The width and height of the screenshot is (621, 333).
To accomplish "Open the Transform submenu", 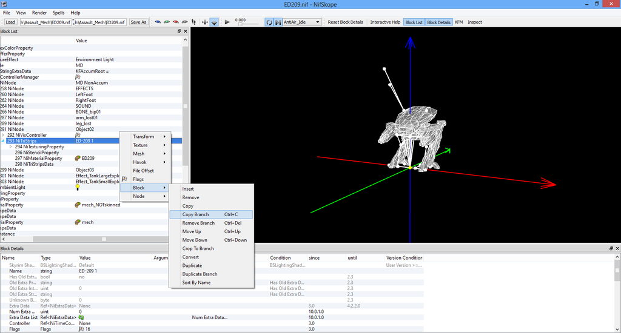I will pyautogui.click(x=146, y=136).
